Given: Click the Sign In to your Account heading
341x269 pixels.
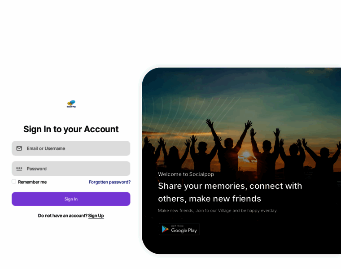Looking at the screenshot, I should point(71,129).
